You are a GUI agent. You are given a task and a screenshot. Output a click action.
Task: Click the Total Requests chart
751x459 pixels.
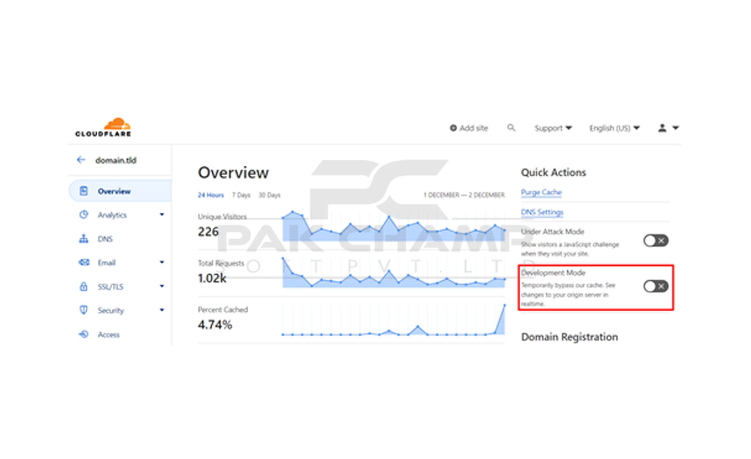(x=394, y=273)
